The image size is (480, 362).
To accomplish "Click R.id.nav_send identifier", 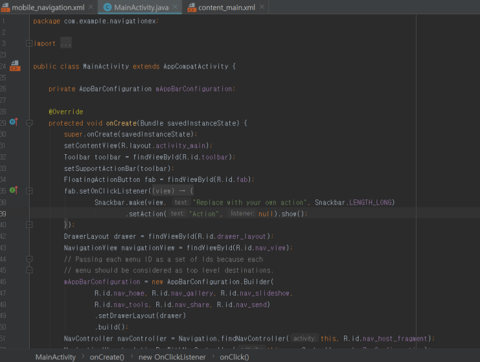I will coord(242,305).
